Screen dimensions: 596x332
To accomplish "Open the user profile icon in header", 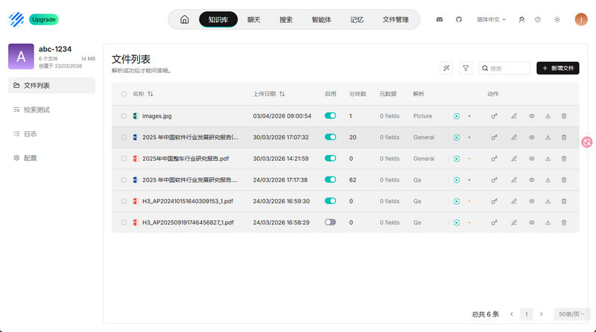I will pyautogui.click(x=522, y=19).
